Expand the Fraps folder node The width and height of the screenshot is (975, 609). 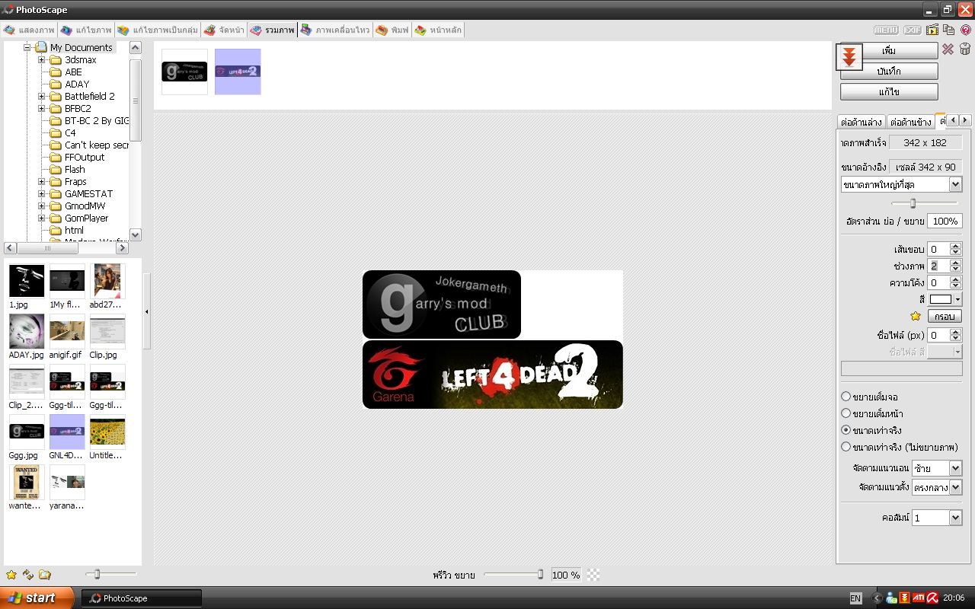tap(42, 182)
